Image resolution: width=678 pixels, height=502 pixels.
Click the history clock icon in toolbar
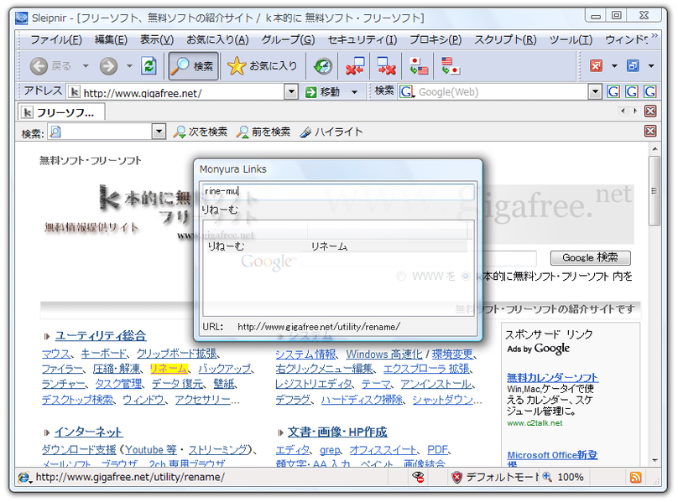coord(322,66)
